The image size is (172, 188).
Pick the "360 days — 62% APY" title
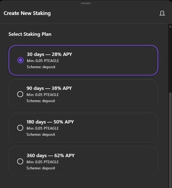[x=50, y=156]
